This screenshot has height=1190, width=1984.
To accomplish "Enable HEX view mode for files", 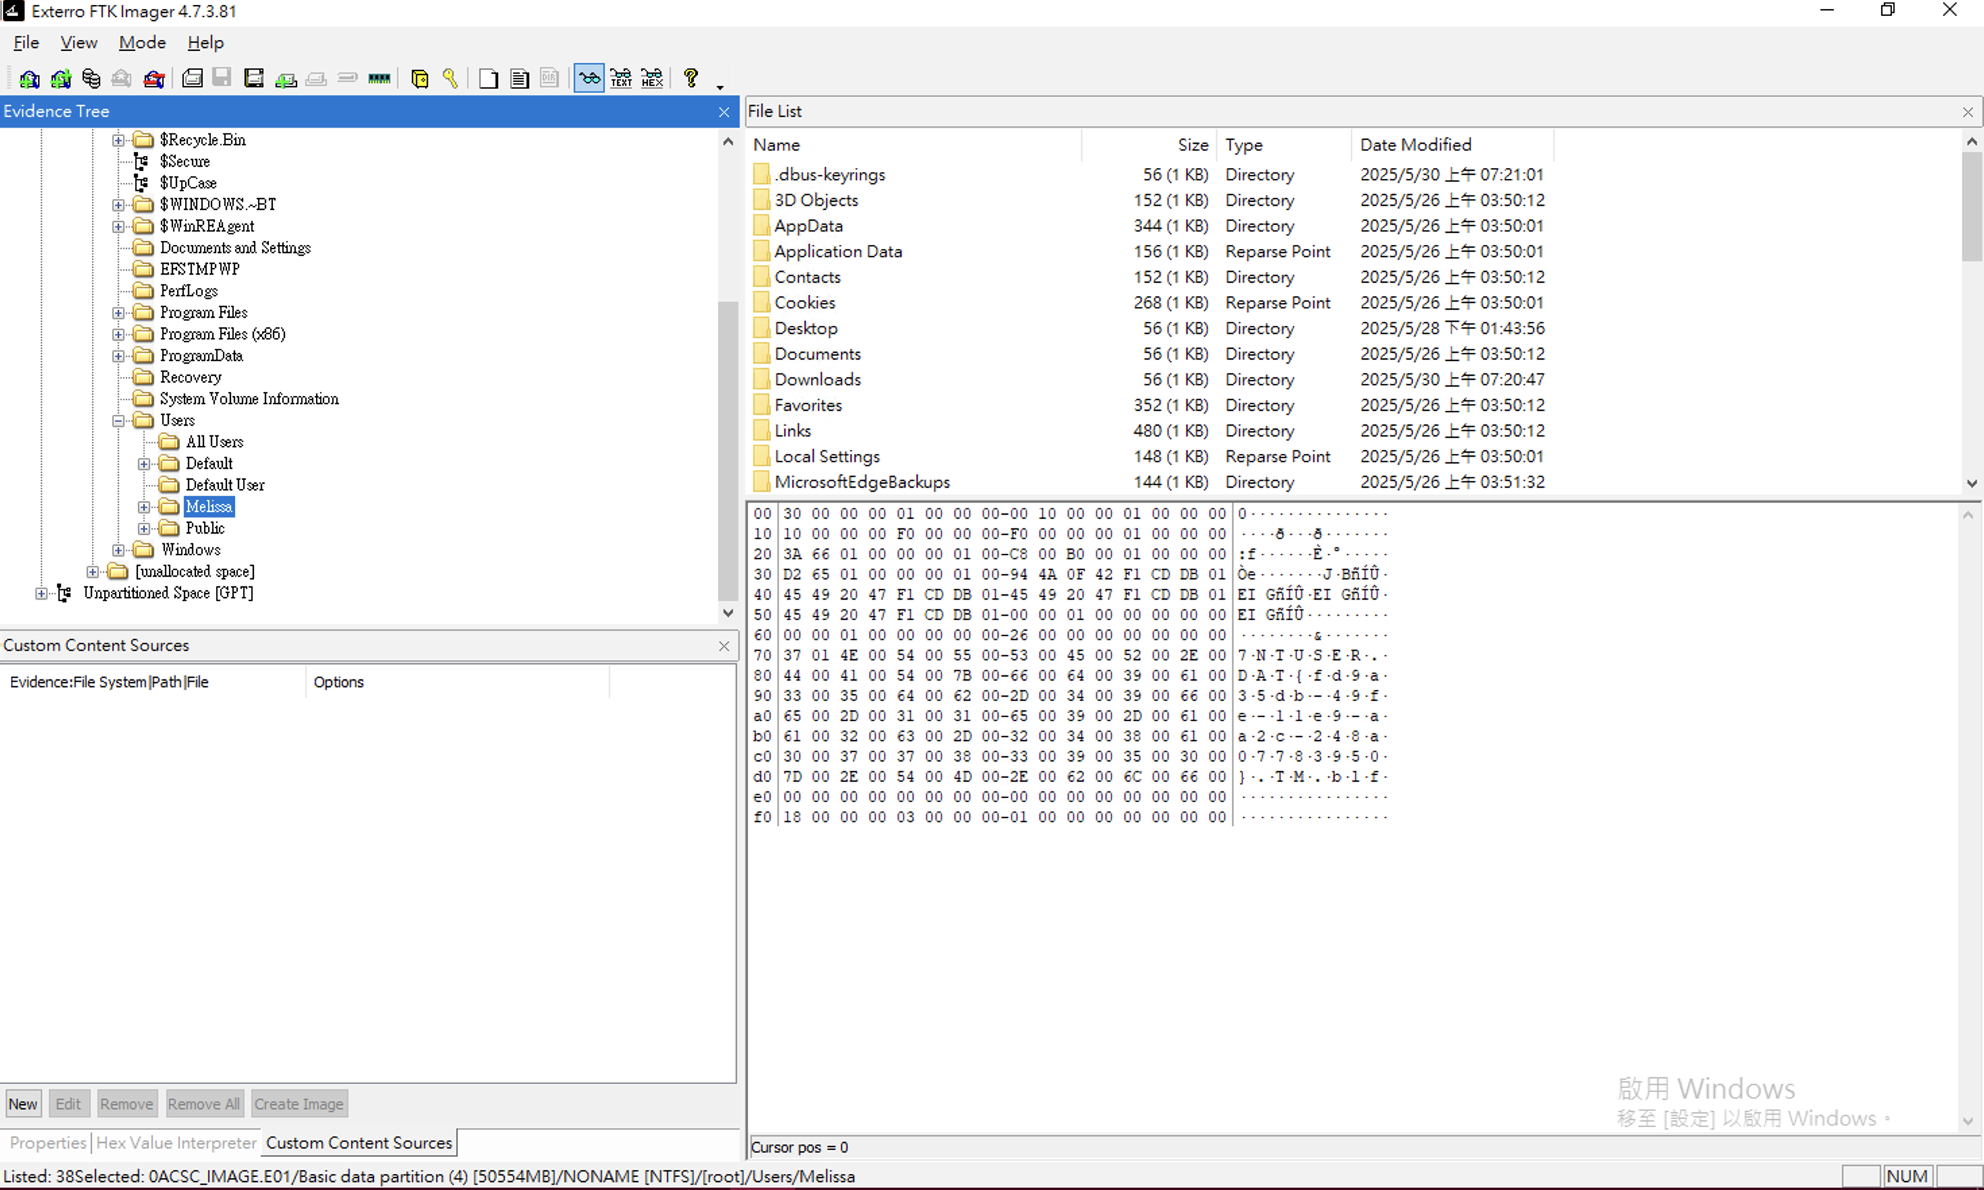I will point(652,78).
